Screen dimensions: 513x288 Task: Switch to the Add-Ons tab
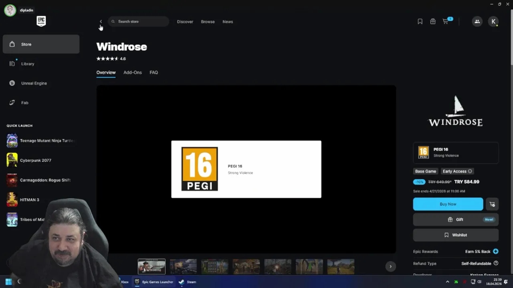pyautogui.click(x=133, y=72)
